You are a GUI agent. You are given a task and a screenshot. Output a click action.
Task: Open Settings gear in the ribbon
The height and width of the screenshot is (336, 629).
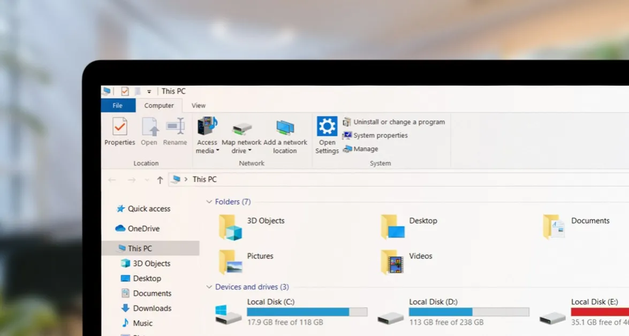coord(327,126)
